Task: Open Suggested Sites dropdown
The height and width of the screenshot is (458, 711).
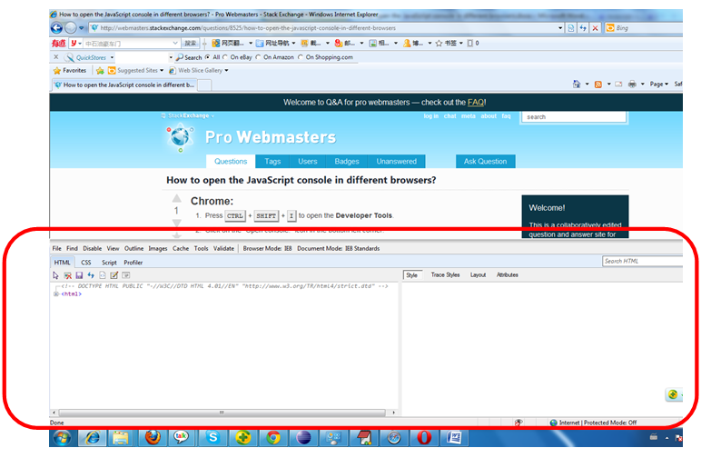Action: 162,71
